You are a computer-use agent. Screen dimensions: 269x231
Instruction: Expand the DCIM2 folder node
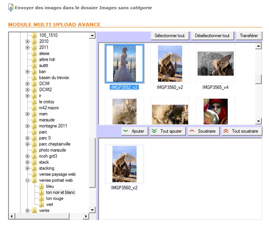[x=27, y=90]
